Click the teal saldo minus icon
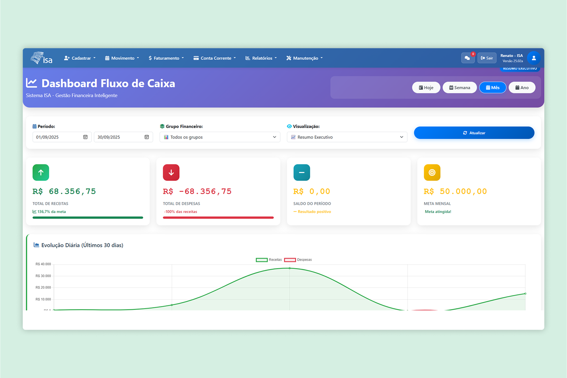Viewport: 567px width, 378px height. coord(302,172)
